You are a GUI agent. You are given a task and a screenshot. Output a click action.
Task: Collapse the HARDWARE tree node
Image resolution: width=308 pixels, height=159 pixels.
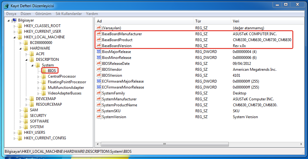(20, 48)
